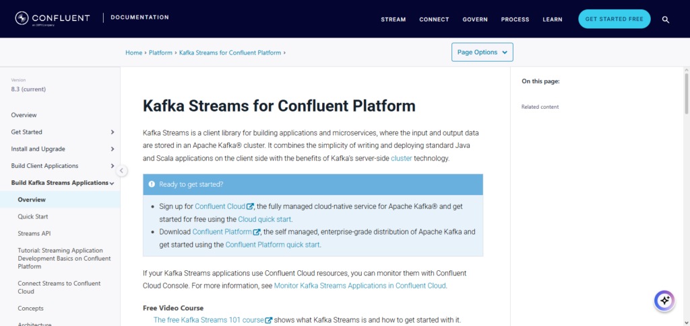Click external icon after Kafka Streams 101 course
690x326 pixels.
click(269, 320)
